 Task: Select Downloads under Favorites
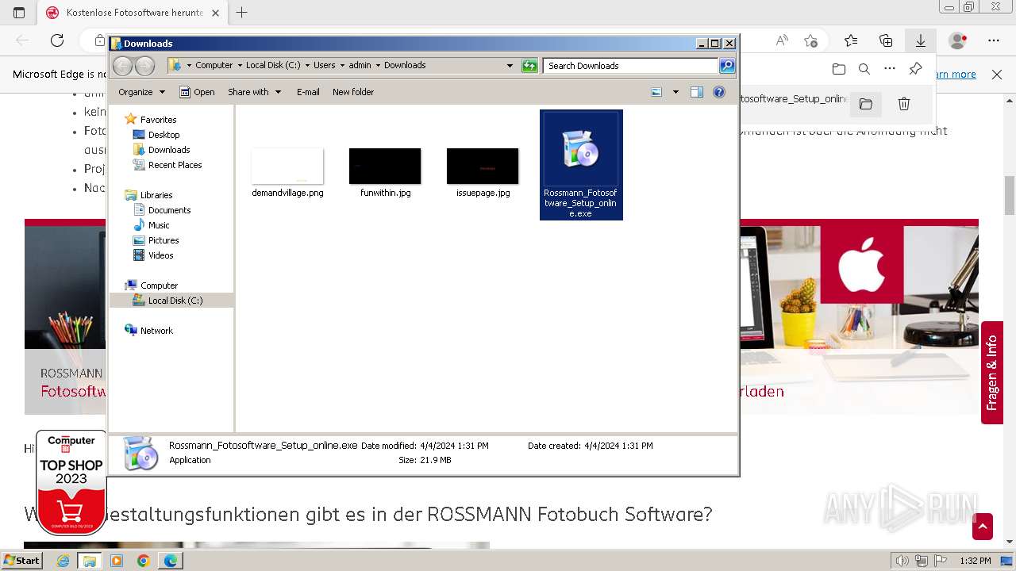tap(168, 150)
